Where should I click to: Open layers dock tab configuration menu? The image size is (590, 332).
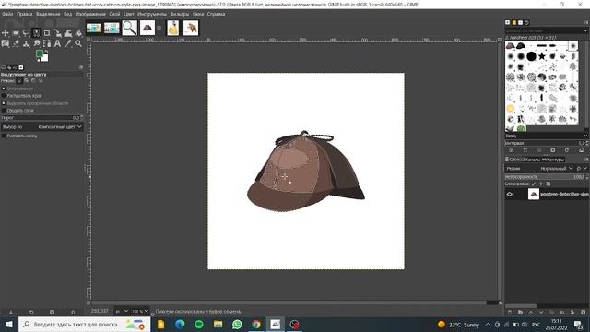pyautogui.click(x=586, y=160)
